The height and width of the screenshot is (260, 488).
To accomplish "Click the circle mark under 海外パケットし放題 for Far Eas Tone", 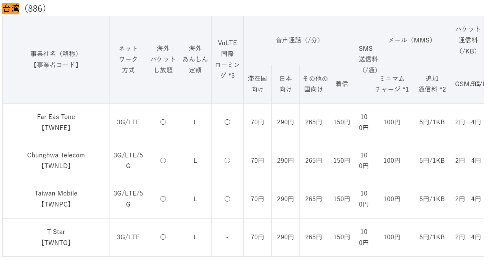I will [163, 122].
